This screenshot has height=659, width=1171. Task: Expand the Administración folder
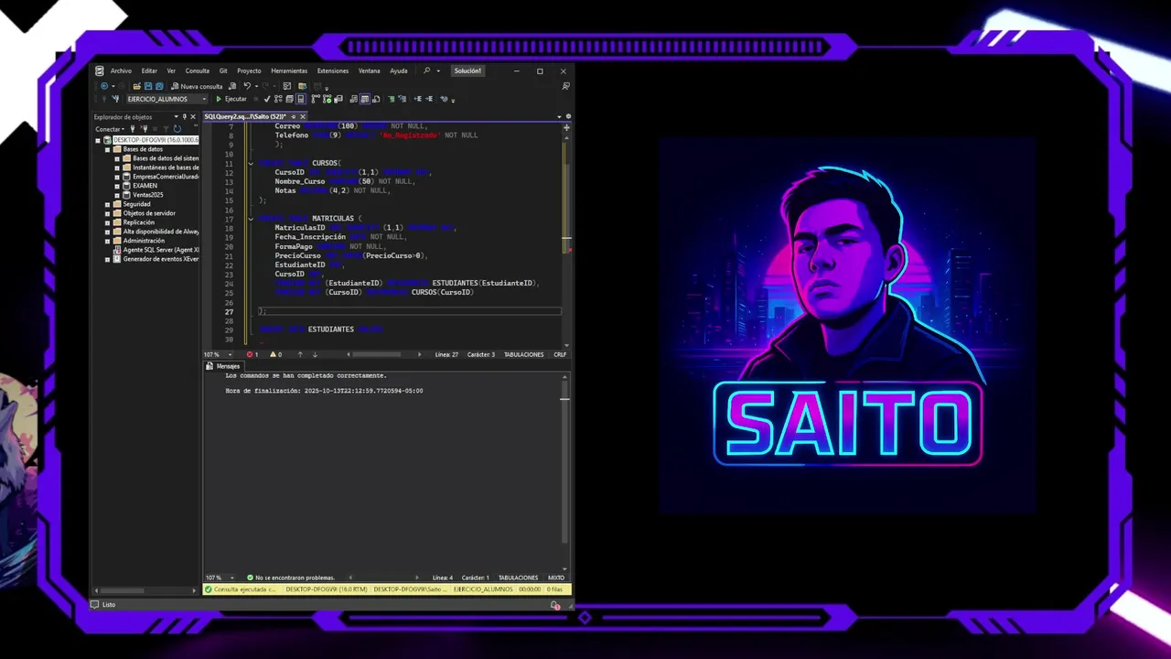click(x=107, y=241)
